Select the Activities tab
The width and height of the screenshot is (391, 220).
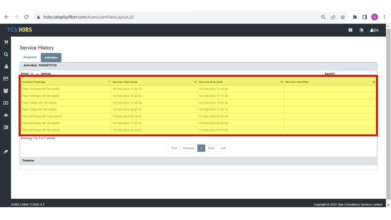coord(51,57)
